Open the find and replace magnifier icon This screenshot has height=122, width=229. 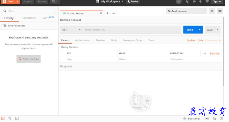pos(10,118)
